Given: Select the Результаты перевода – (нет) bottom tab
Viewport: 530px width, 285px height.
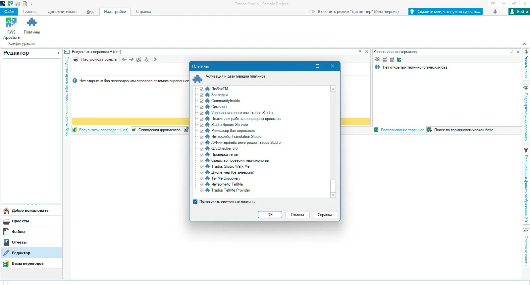Looking at the screenshot, I should 101,130.
